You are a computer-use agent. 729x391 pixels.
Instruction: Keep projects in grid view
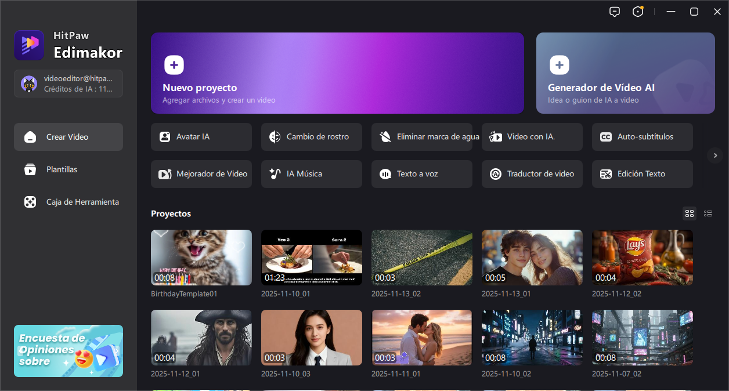click(x=690, y=213)
